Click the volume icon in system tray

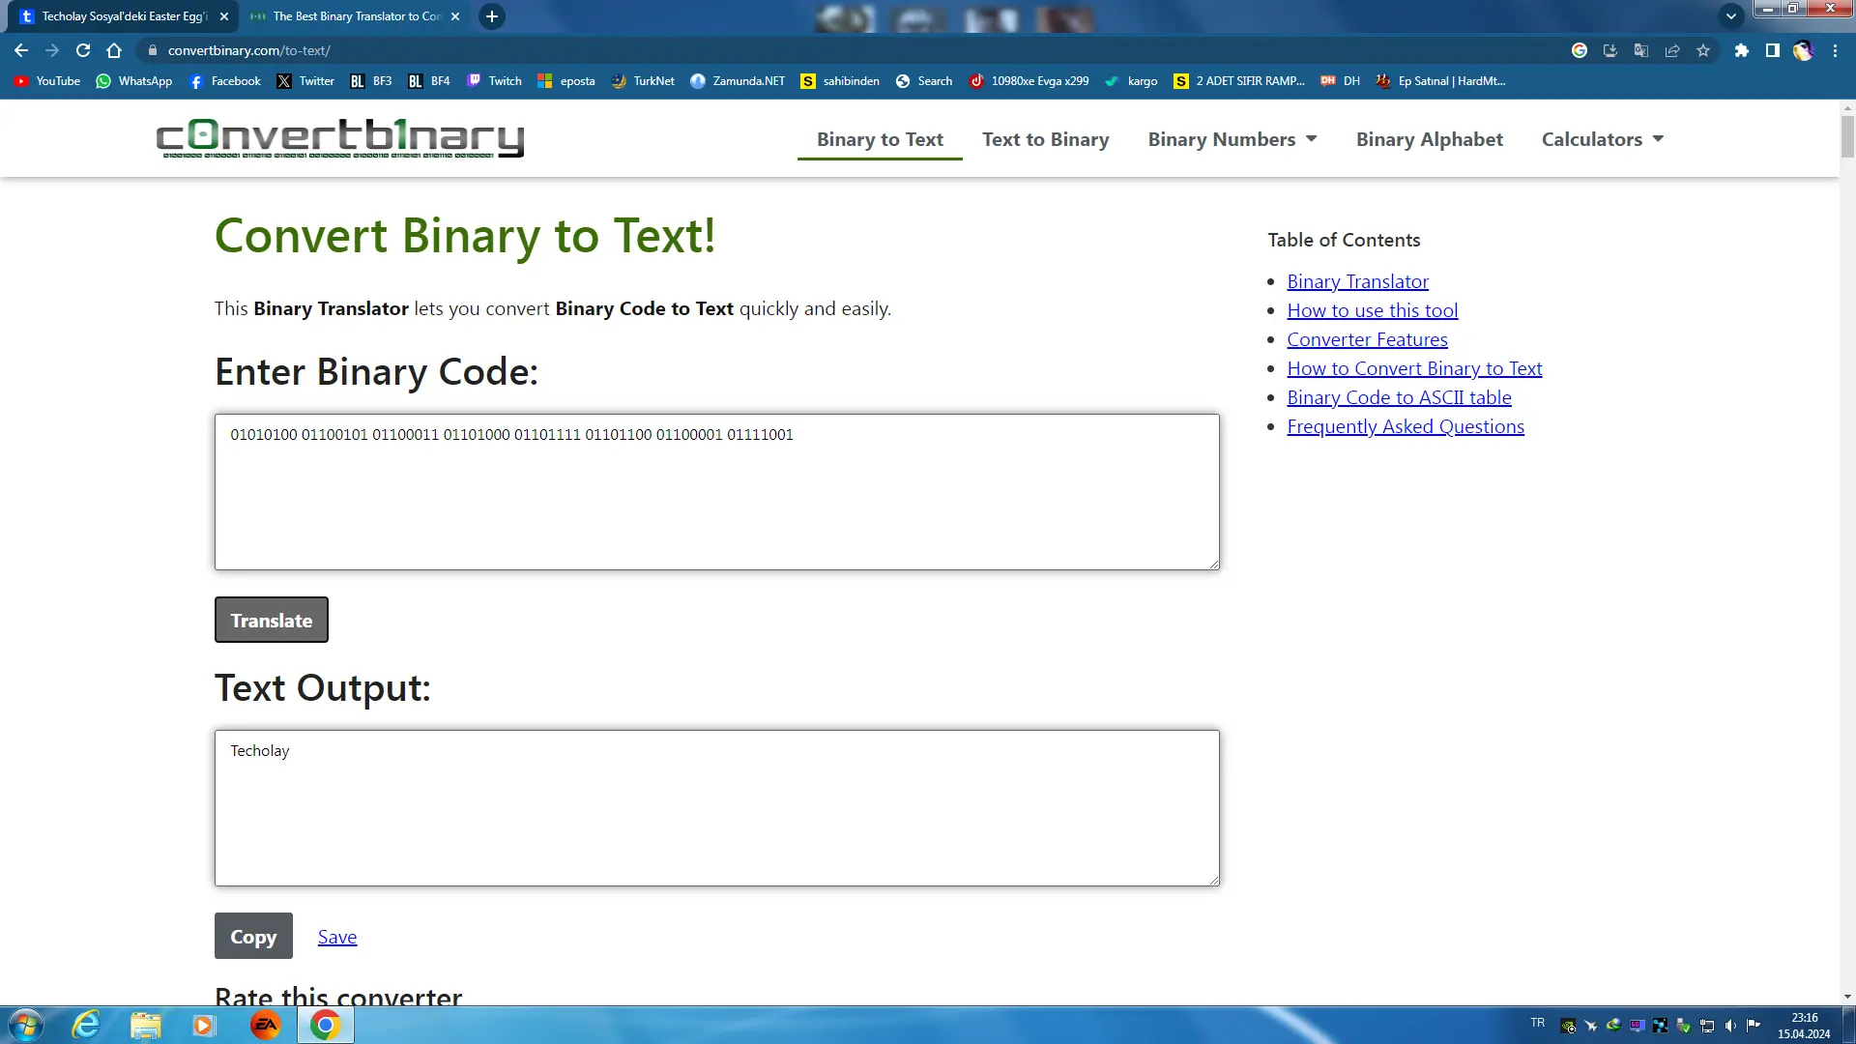coord(1730,1026)
